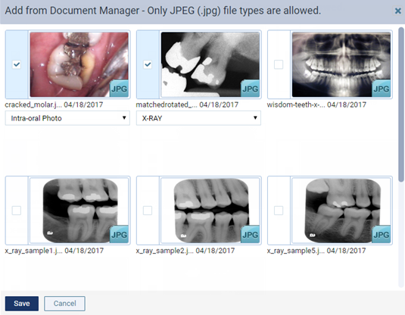Save the selected images
The height and width of the screenshot is (315, 405).
pyautogui.click(x=22, y=304)
